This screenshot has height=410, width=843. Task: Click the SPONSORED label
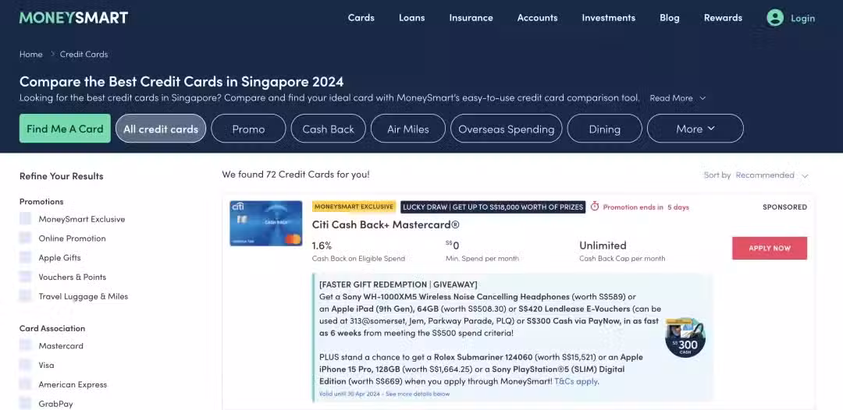coord(785,207)
